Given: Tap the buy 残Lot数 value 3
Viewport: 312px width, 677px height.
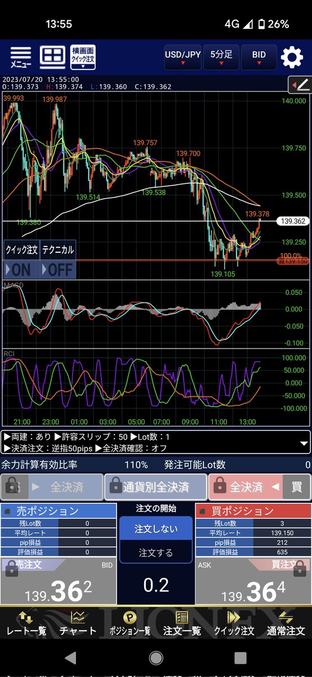Looking at the screenshot, I should 282,522.
